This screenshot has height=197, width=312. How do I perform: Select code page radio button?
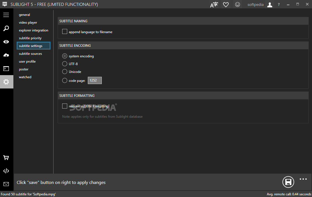pyautogui.click(x=65, y=80)
